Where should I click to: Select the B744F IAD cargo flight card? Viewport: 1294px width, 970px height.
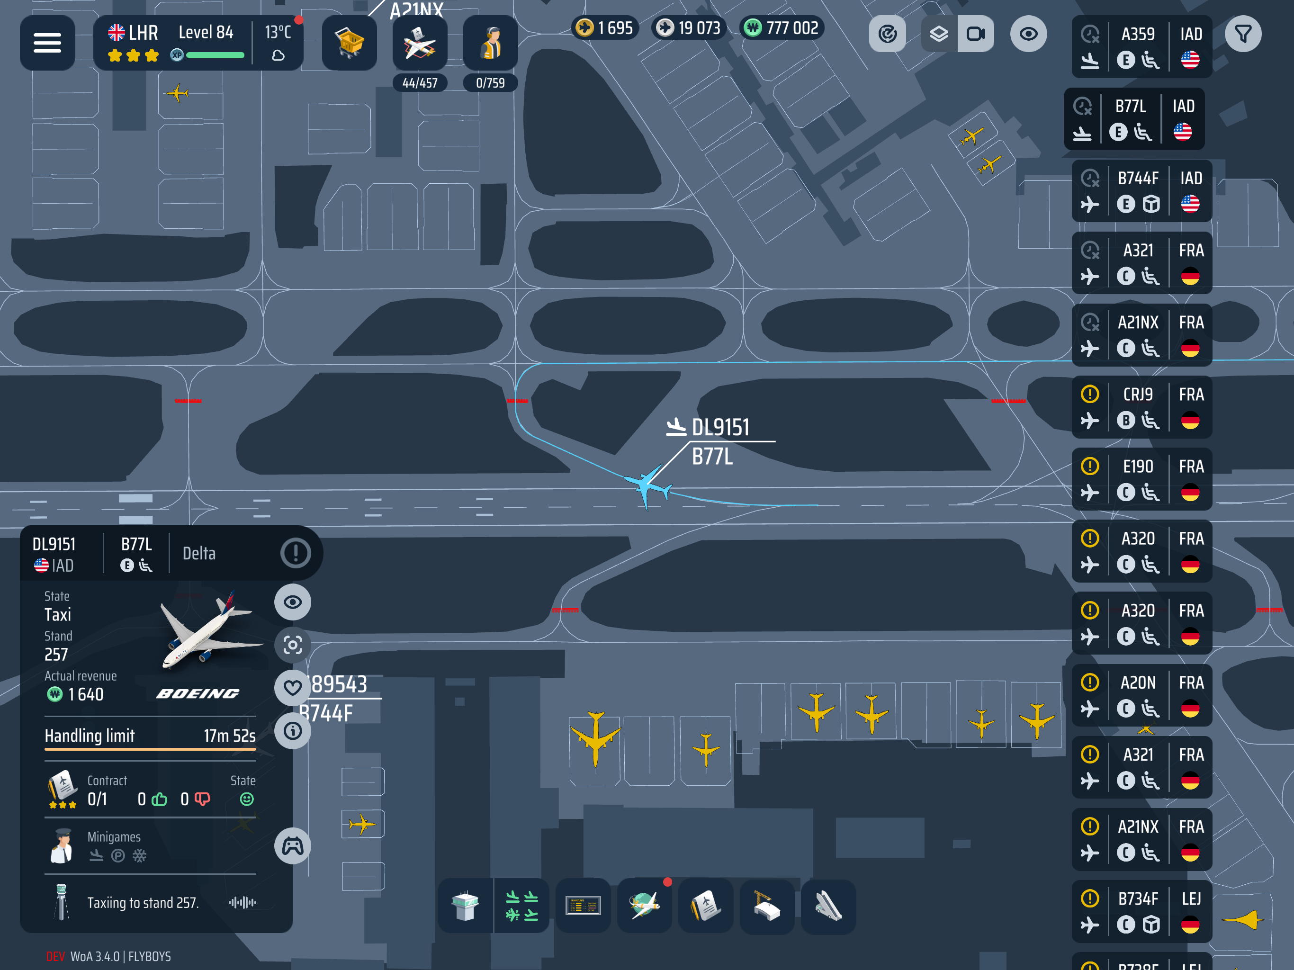point(1141,191)
